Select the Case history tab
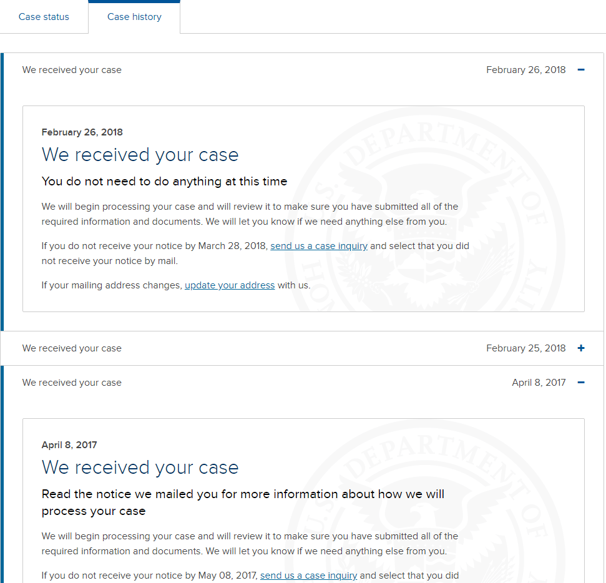 (134, 17)
